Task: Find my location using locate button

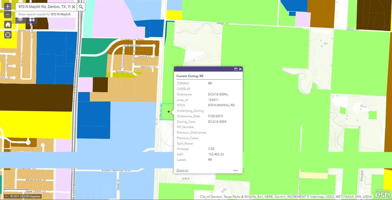Action: (x=8, y=35)
